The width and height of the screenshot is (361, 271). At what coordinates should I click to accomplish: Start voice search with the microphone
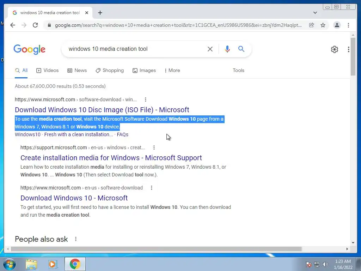227,49
